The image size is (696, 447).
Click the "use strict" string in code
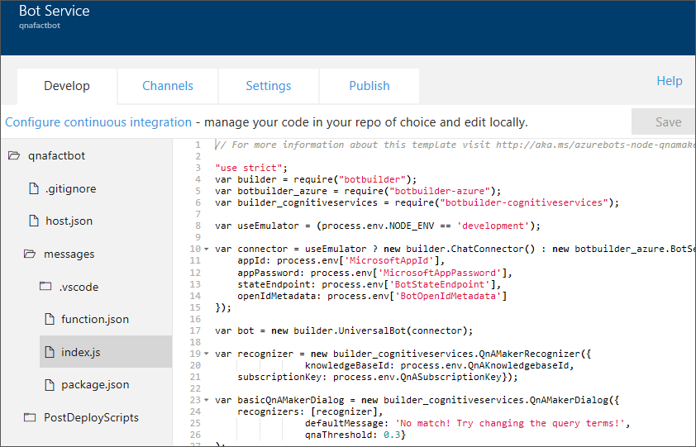click(x=249, y=168)
